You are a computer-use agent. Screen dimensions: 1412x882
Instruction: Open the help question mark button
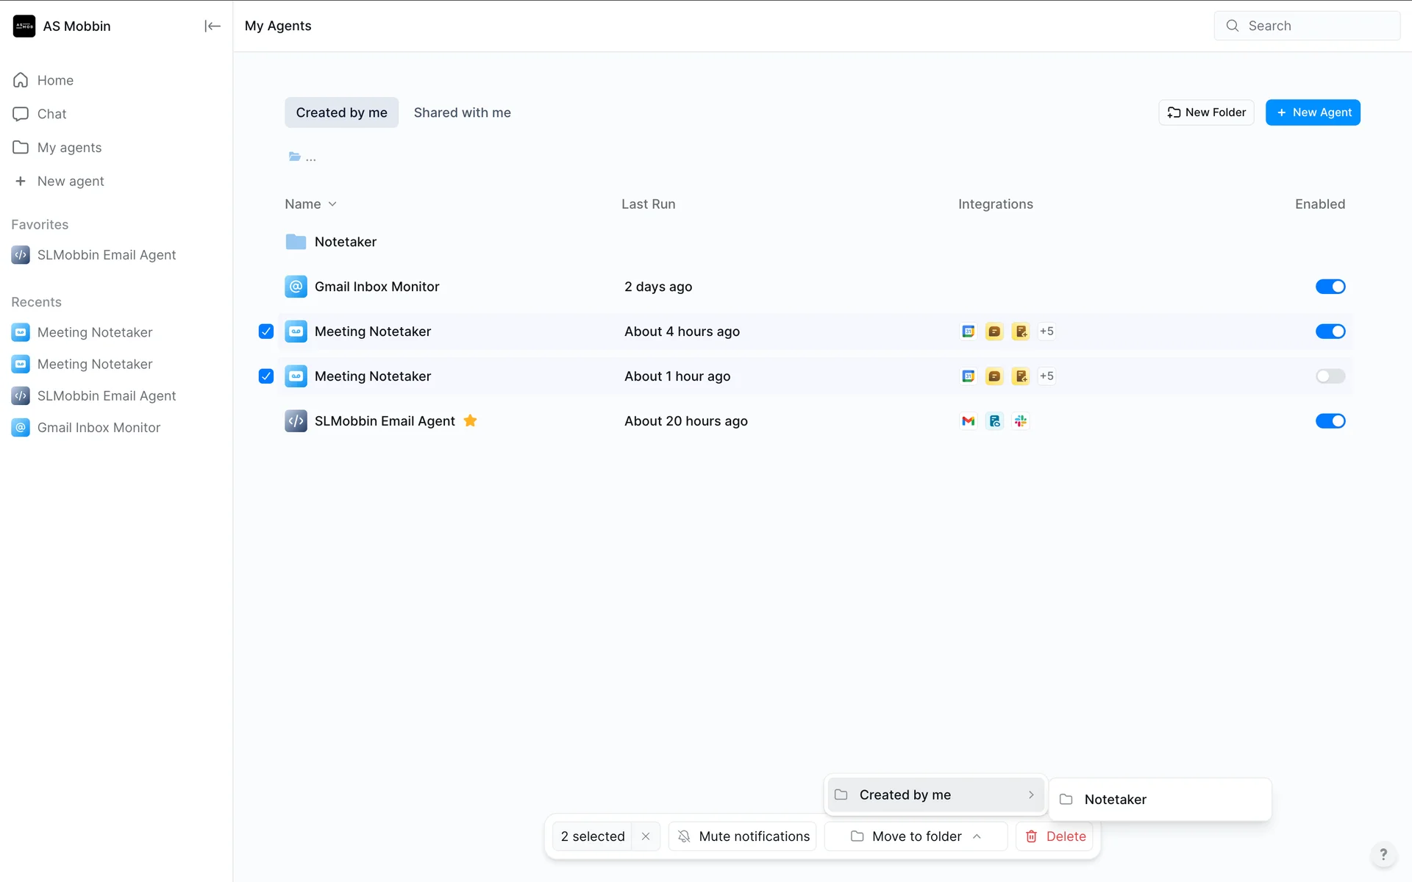(1383, 854)
